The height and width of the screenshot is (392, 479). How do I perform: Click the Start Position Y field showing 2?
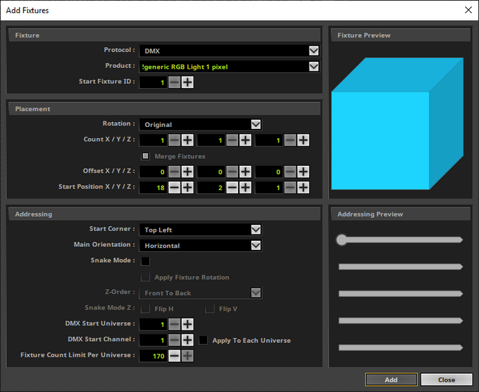point(211,187)
